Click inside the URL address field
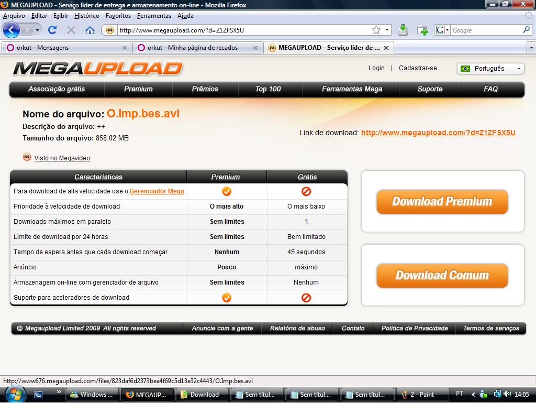The height and width of the screenshot is (403, 536). click(244, 30)
